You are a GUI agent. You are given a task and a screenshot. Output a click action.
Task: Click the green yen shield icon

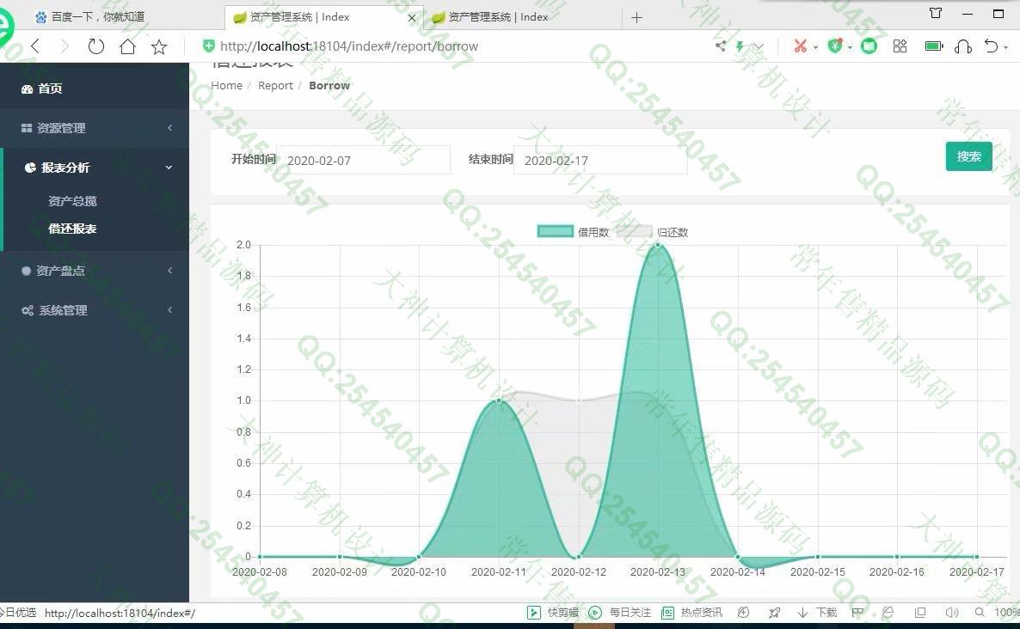(x=835, y=46)
